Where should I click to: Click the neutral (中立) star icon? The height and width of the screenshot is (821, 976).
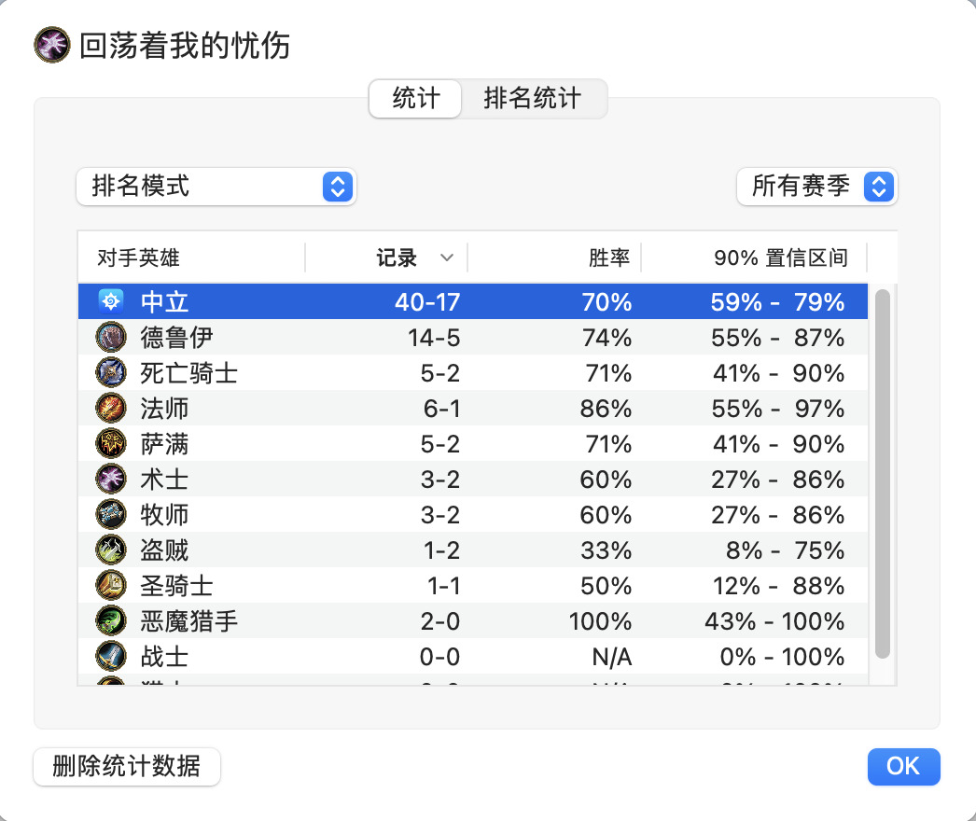click(x=111, y=302)
